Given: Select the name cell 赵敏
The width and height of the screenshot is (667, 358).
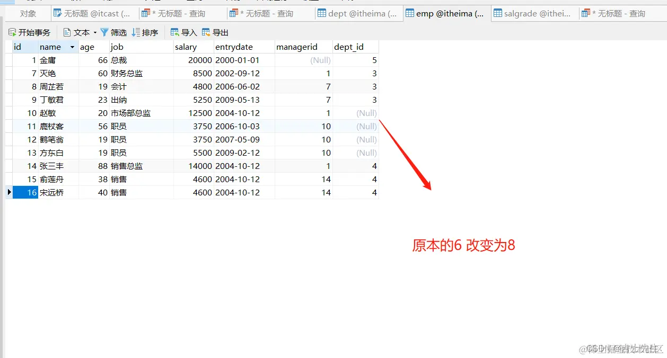Looking at the screenshot, I should (x=58, y=113).
